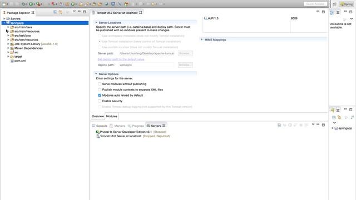Image resolution: width=356 pixels, height=200 pixels.
Task: Expand the src/main/java folder
Action: pyautogui.click(x=8, y=27)
